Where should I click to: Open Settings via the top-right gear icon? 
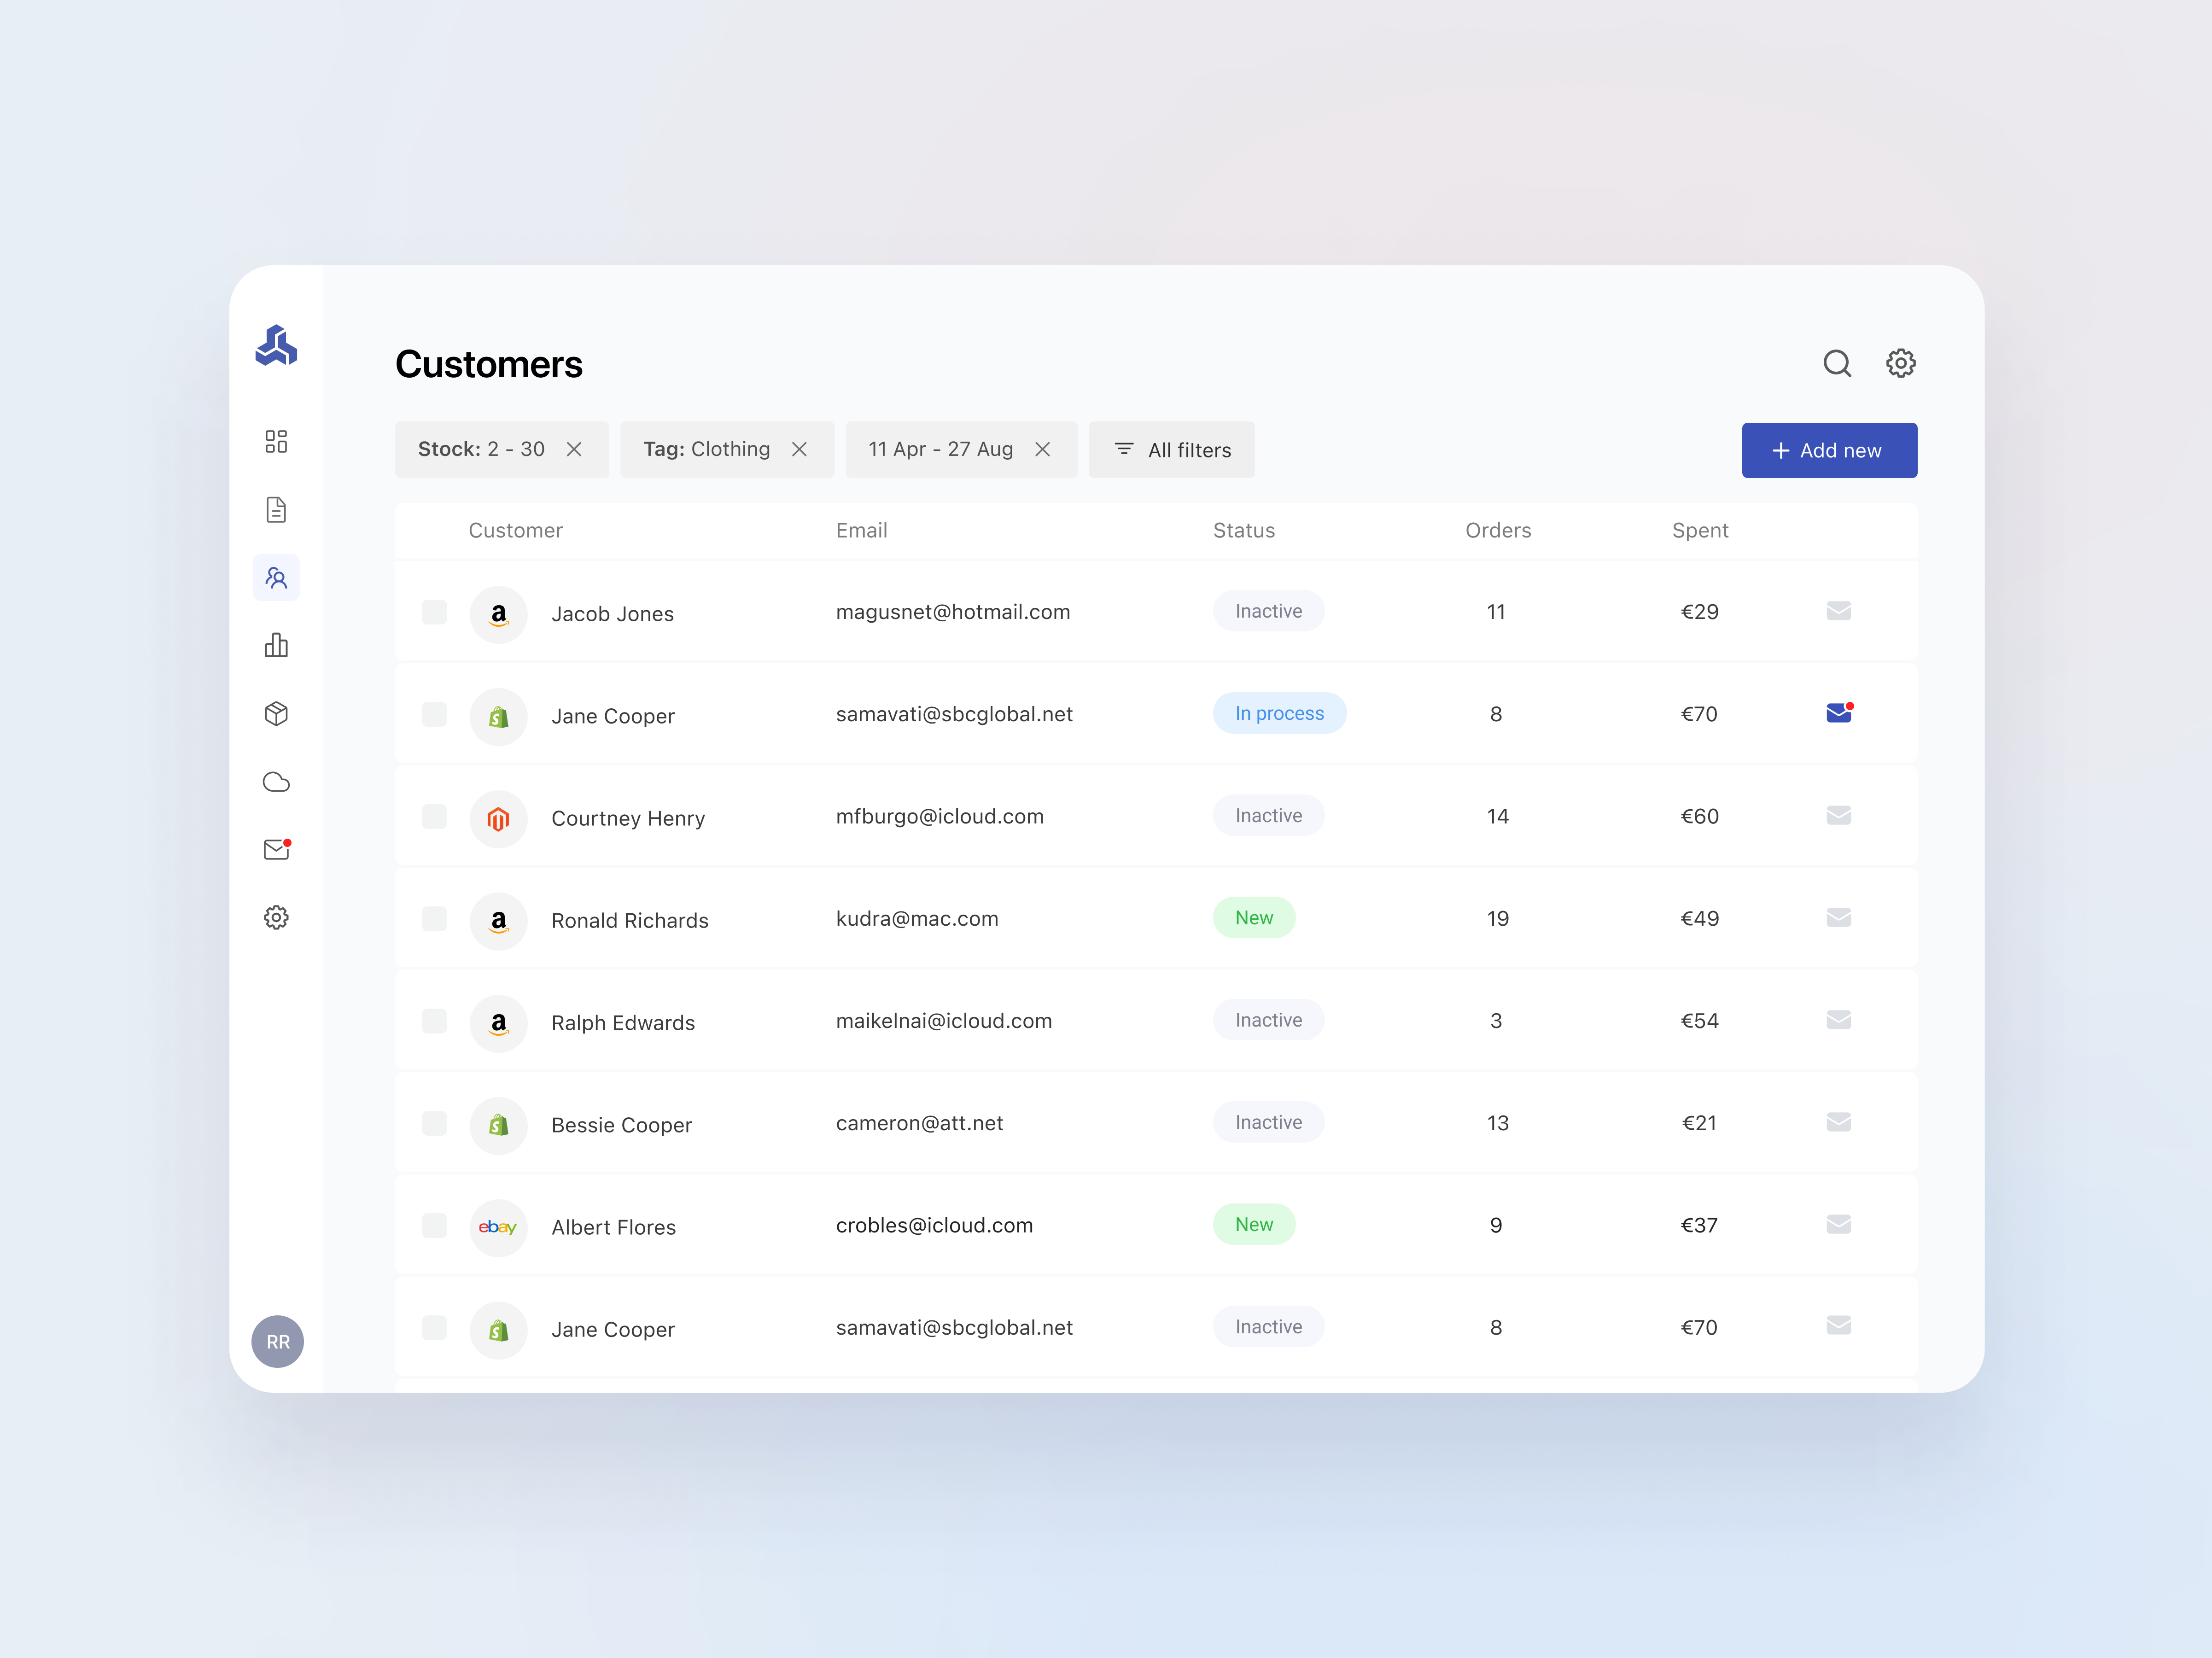pyautogui.click(x=1900, y=363)
